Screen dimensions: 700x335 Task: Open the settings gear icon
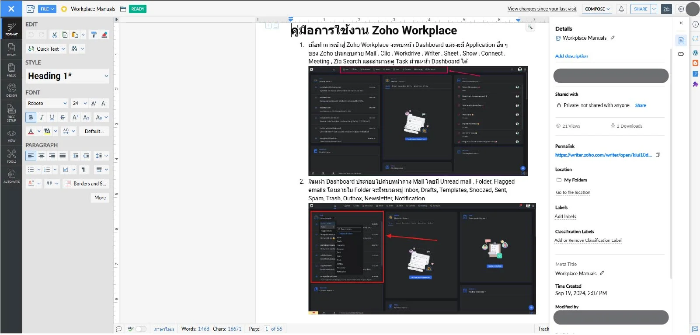pyautogui.click(x=681, y=9)
